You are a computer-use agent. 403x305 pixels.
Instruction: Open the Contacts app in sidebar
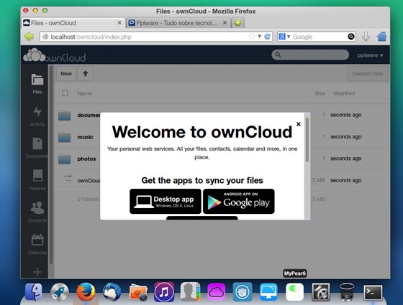coord(37,212)
